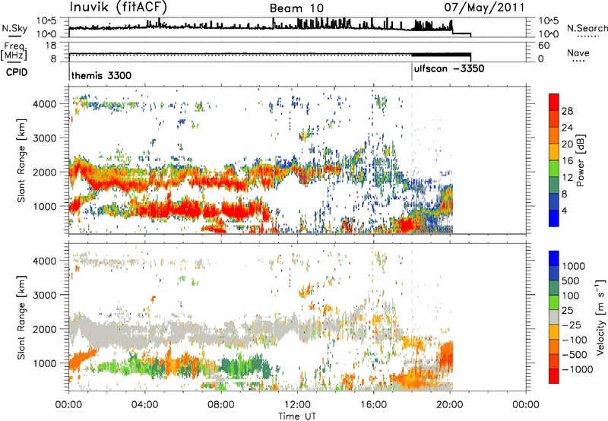The height and width of the screenshot is (421, 608).
Task: Click the date '07/May/2011'
Action: (484, 7)
